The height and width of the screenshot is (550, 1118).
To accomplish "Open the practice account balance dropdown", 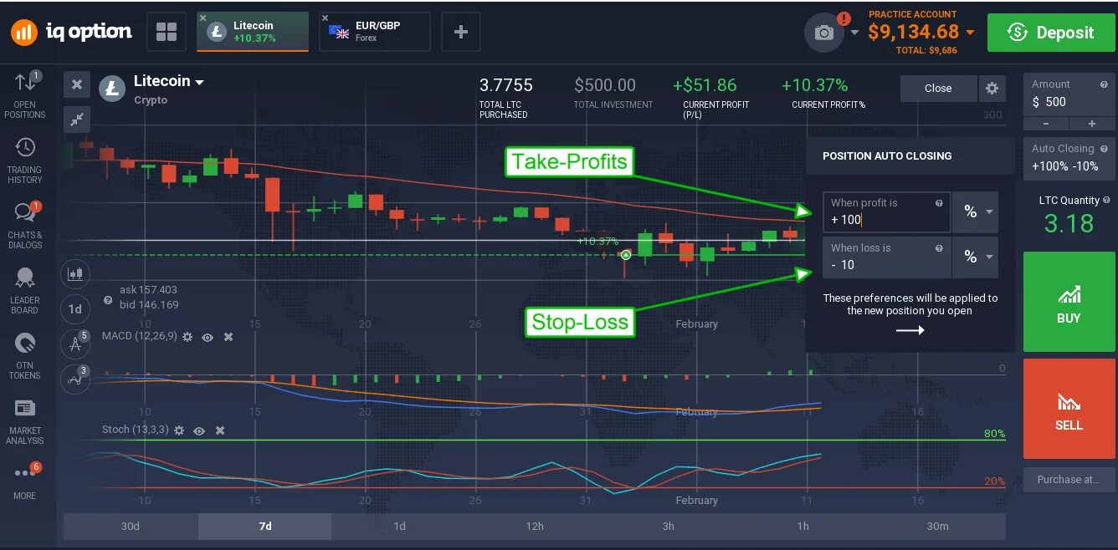I will (970, 33).
